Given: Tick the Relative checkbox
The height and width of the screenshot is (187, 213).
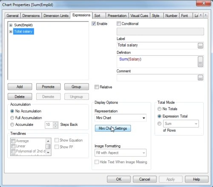Looking at the screenshot, I should [x=97, y=87].
